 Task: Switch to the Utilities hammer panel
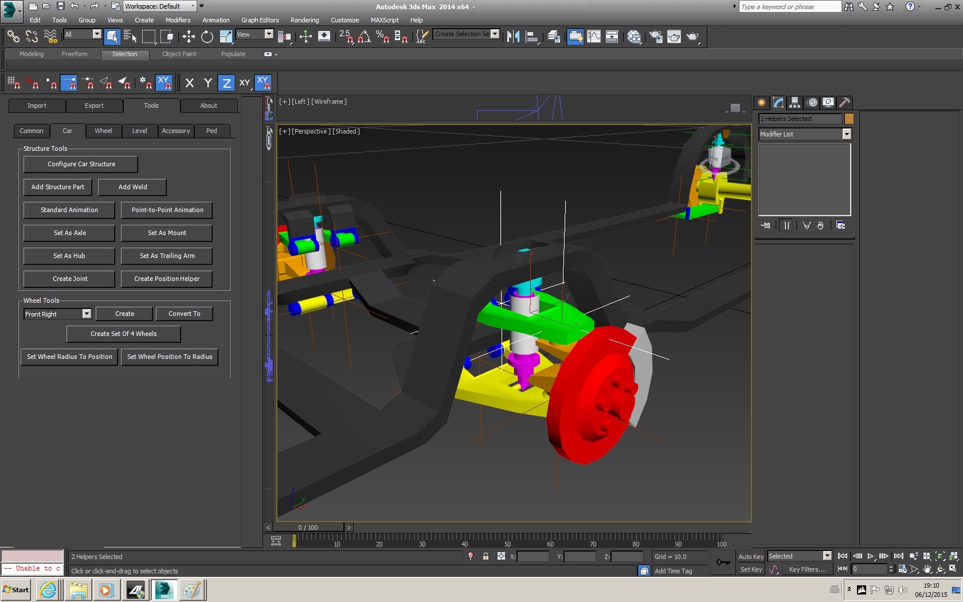[x=844, y=103]
